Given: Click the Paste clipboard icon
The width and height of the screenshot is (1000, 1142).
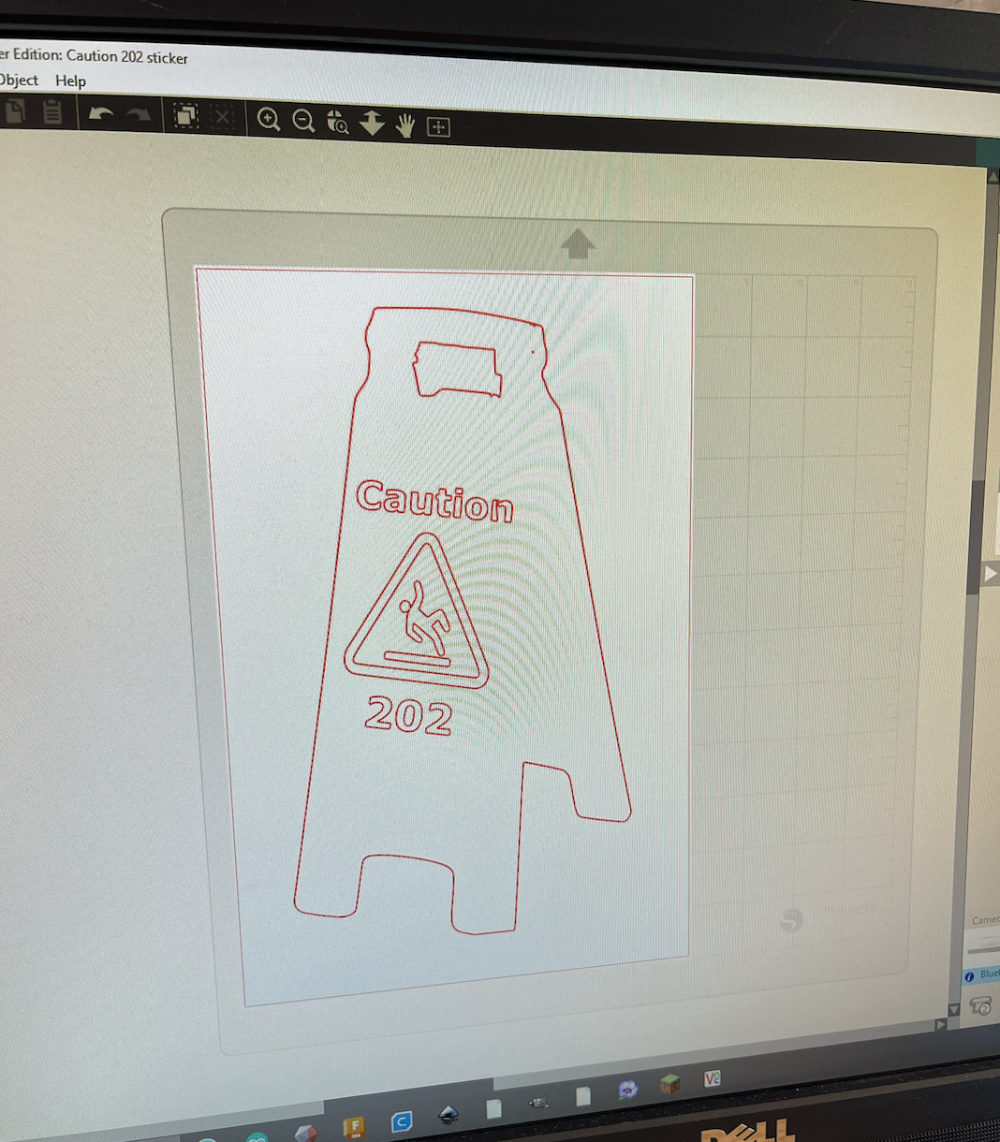Looking at the screenshot, I should click(52, 112).
